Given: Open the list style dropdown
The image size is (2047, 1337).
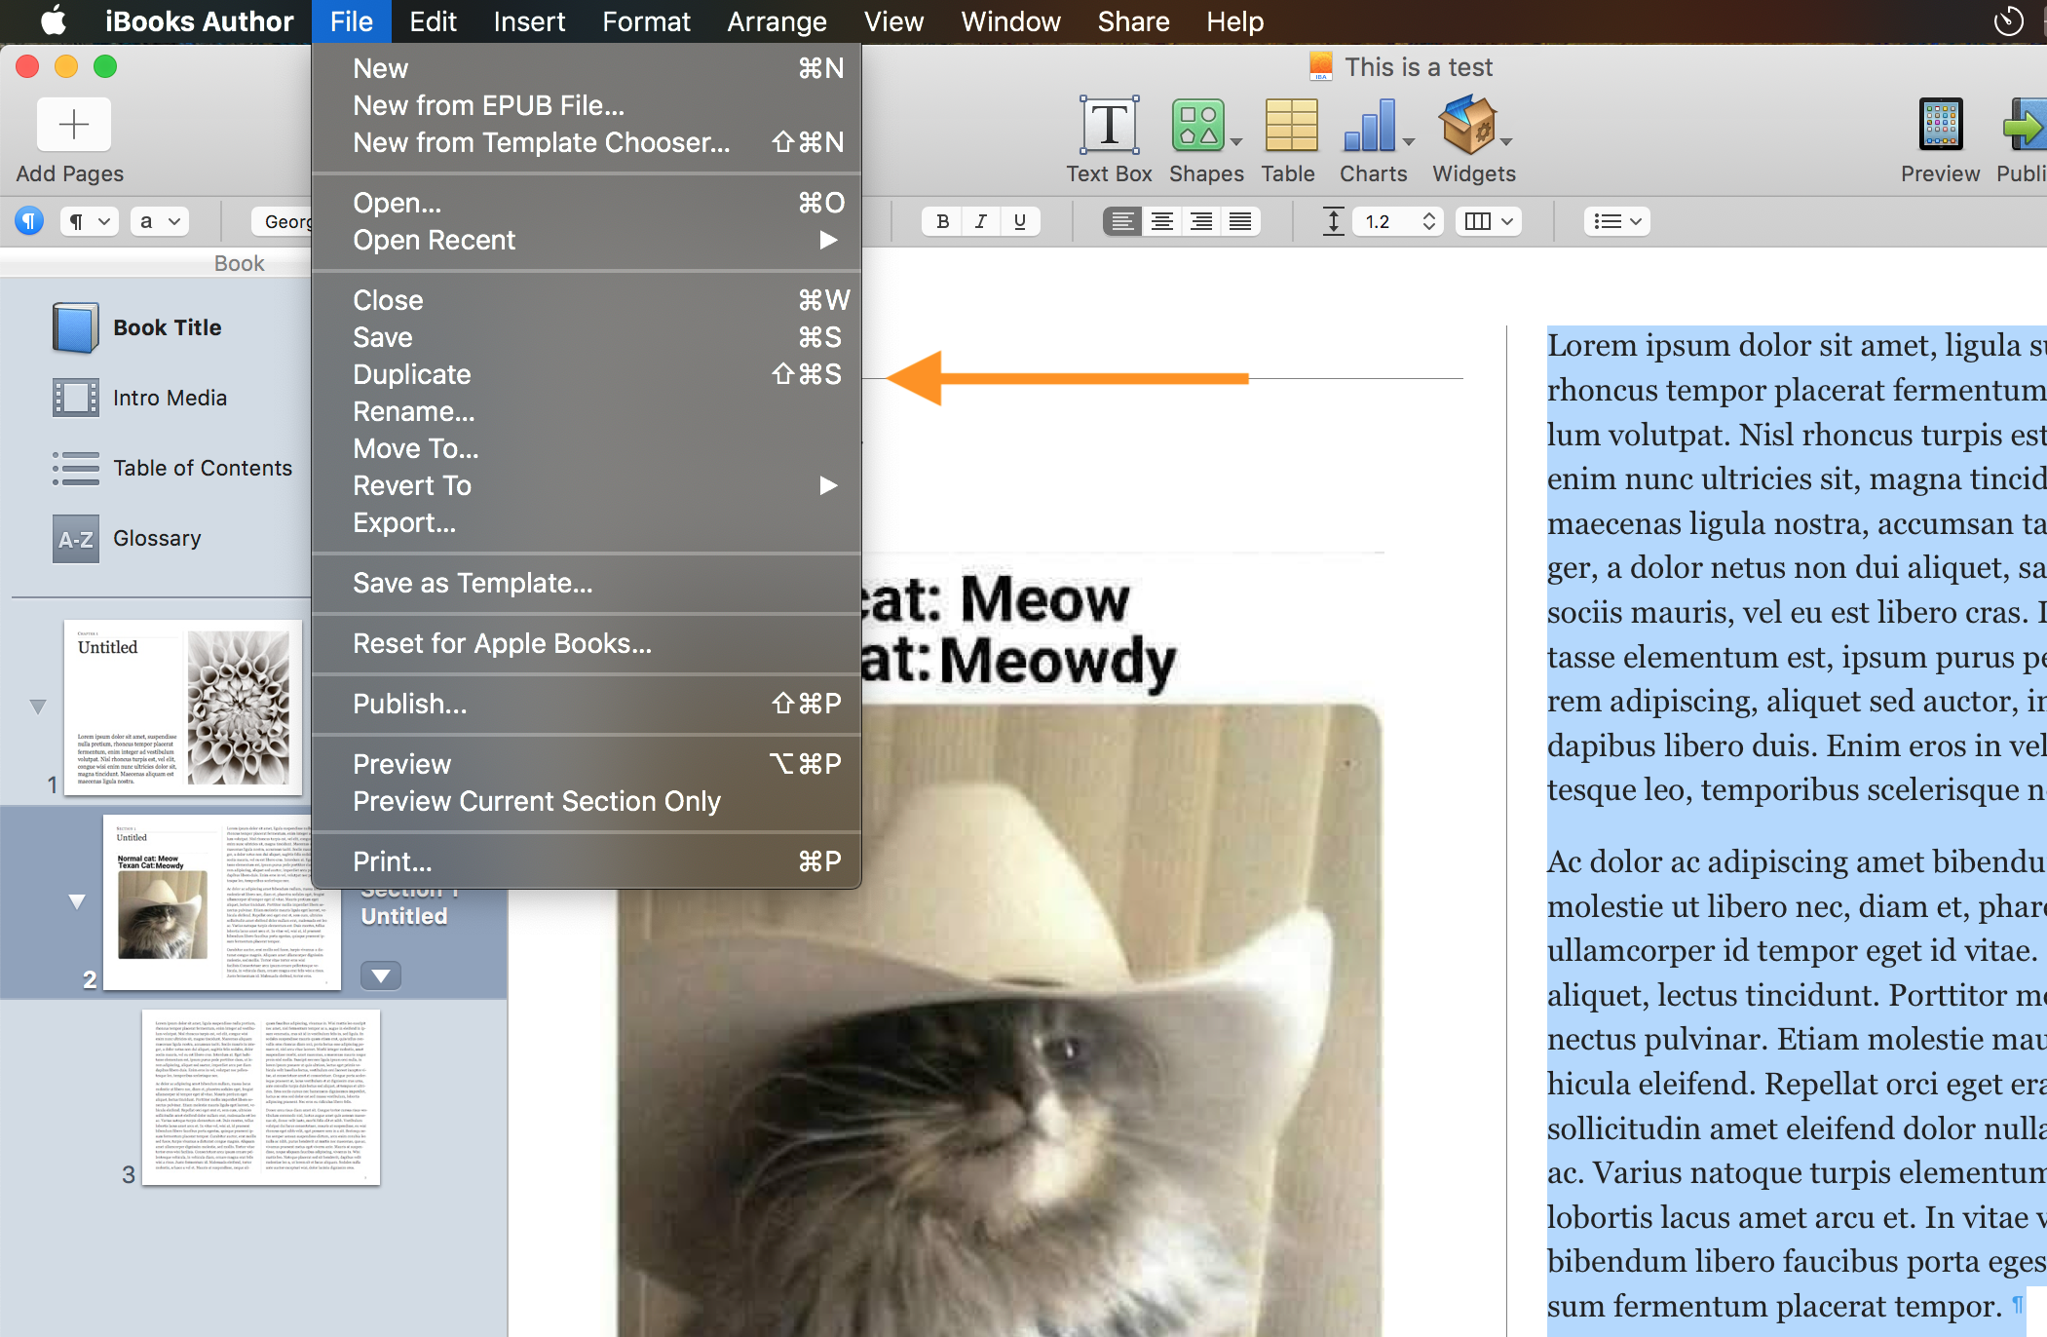Looking at the screenshot, I should (1616, 221).
